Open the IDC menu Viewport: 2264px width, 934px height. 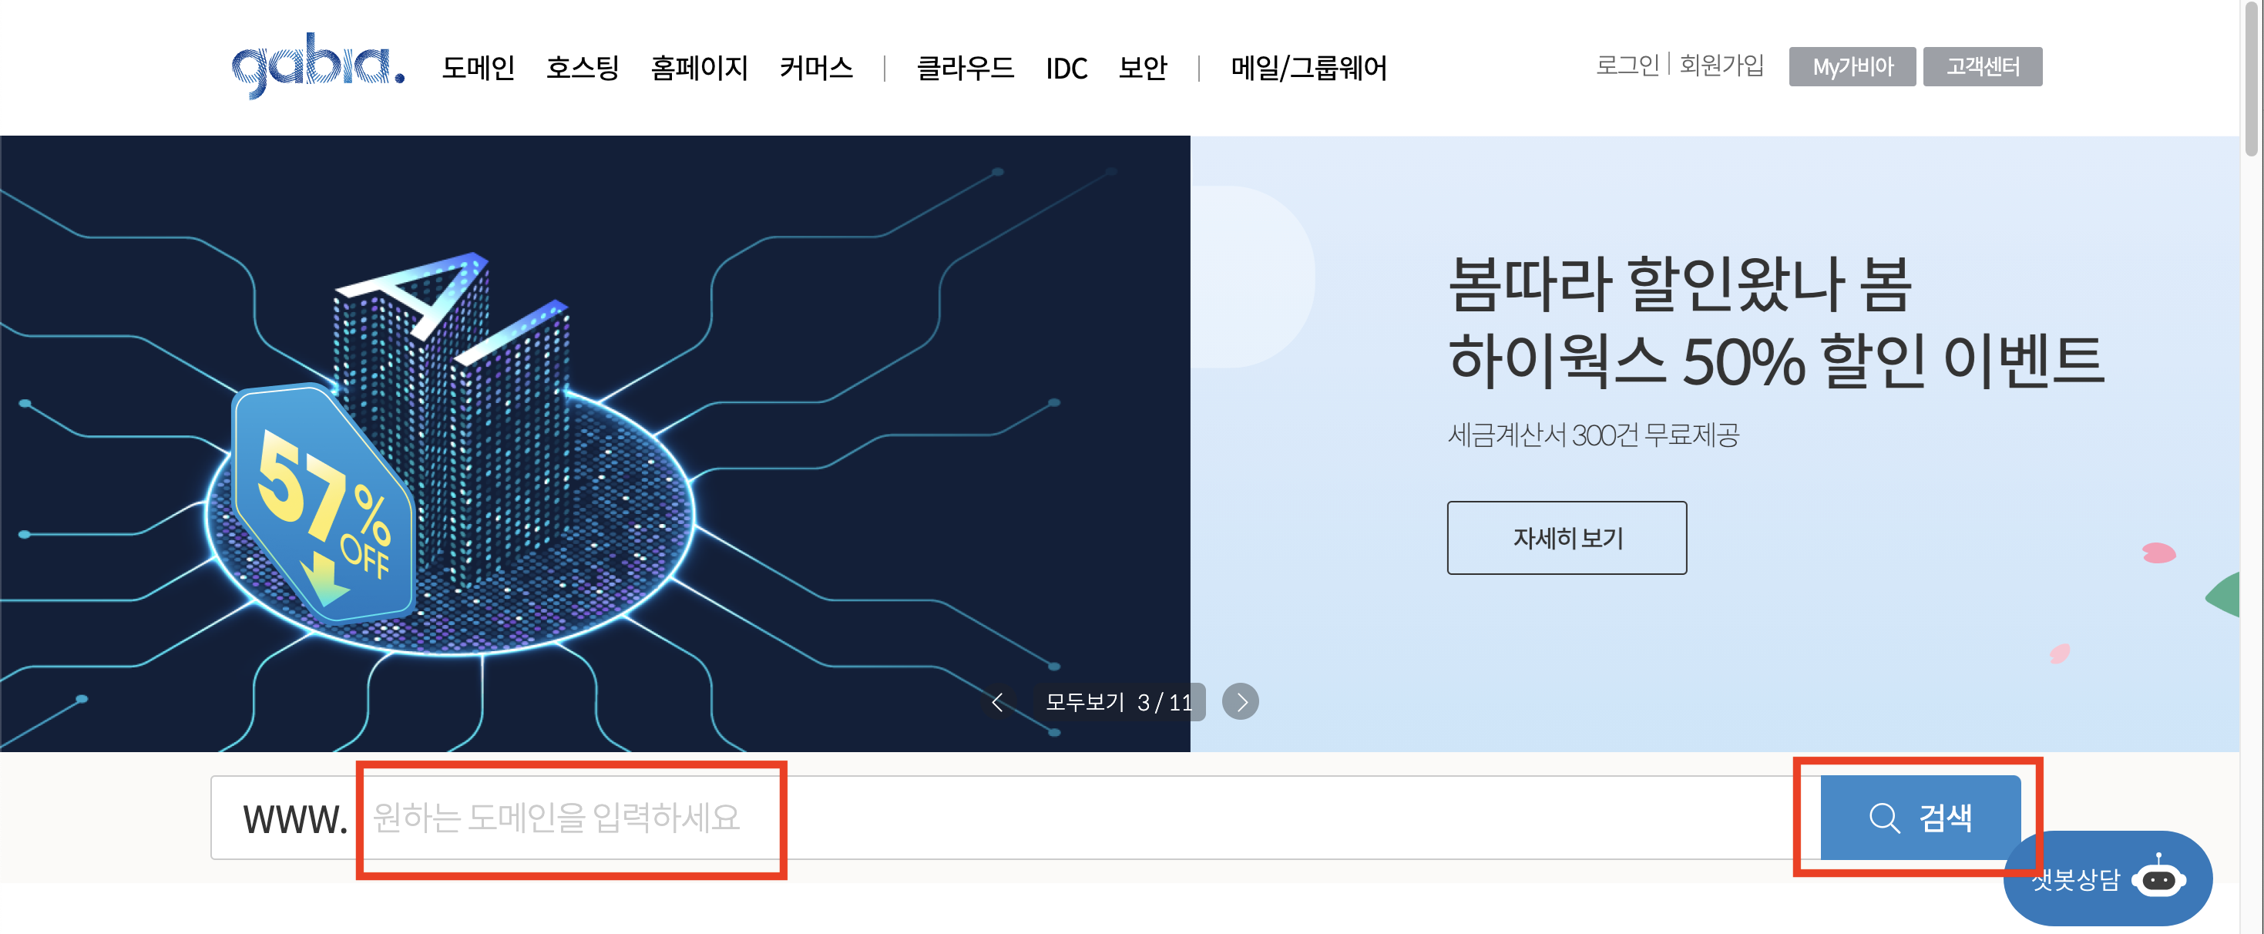1066,68
